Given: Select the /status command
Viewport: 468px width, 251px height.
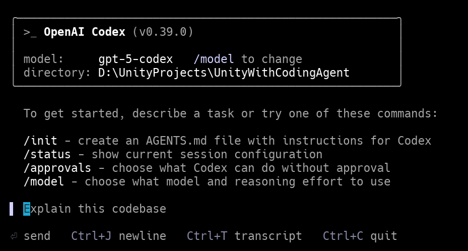Looking at the screenshot, I should [47, 154].
